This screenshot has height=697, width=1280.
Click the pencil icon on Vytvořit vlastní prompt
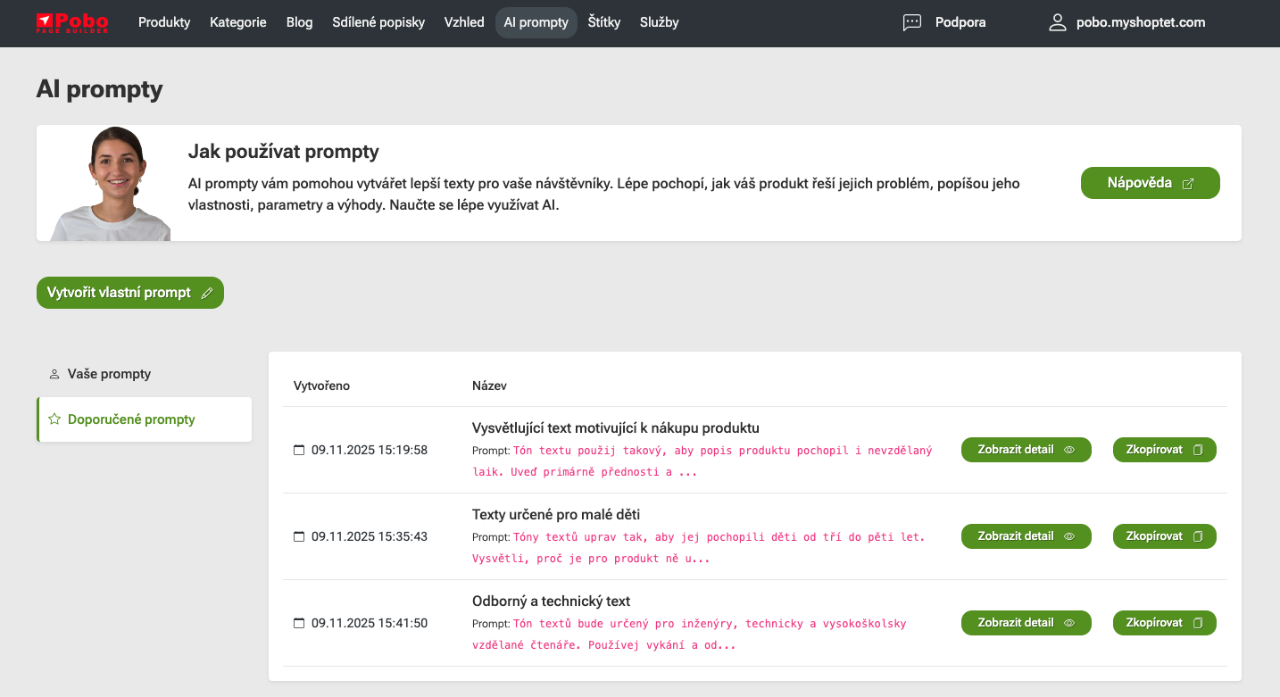click(x=207, y=293)
